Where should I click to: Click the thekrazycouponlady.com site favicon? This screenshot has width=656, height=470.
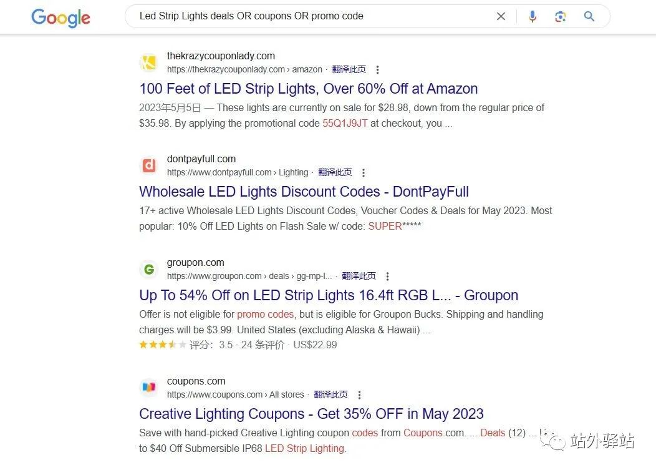(x=149, y=62)
